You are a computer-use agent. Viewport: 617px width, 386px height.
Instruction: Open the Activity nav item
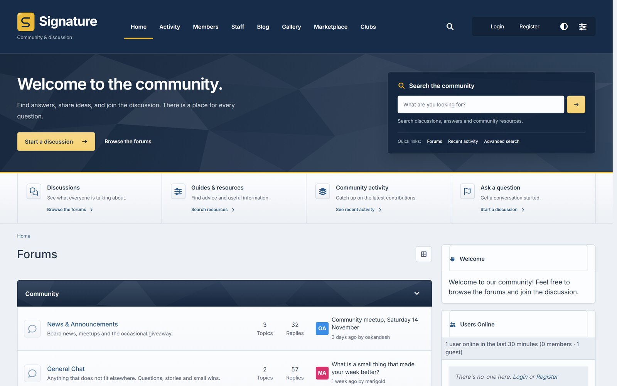click(x=170, y=27)
